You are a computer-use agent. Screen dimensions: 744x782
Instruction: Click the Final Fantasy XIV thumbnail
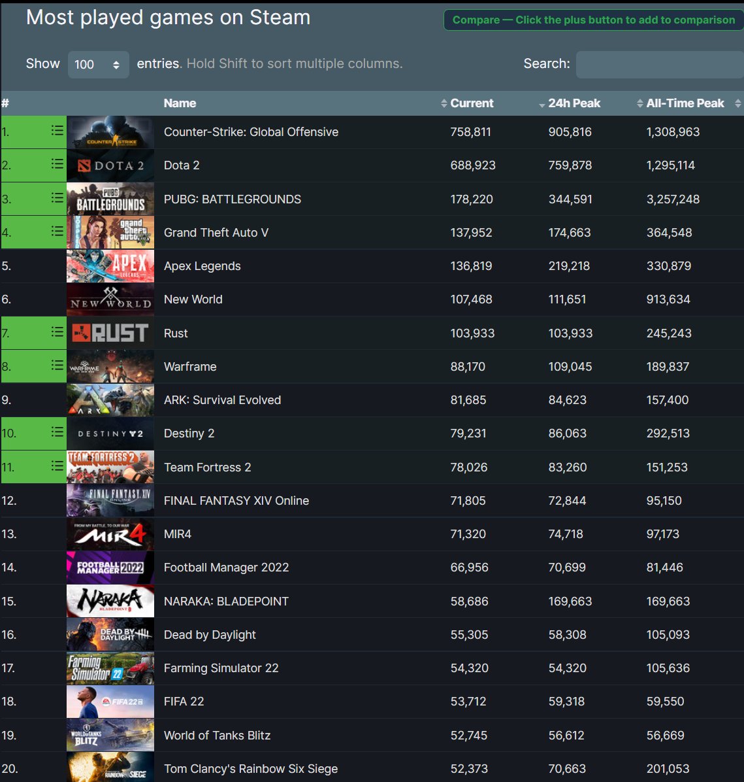110,501
